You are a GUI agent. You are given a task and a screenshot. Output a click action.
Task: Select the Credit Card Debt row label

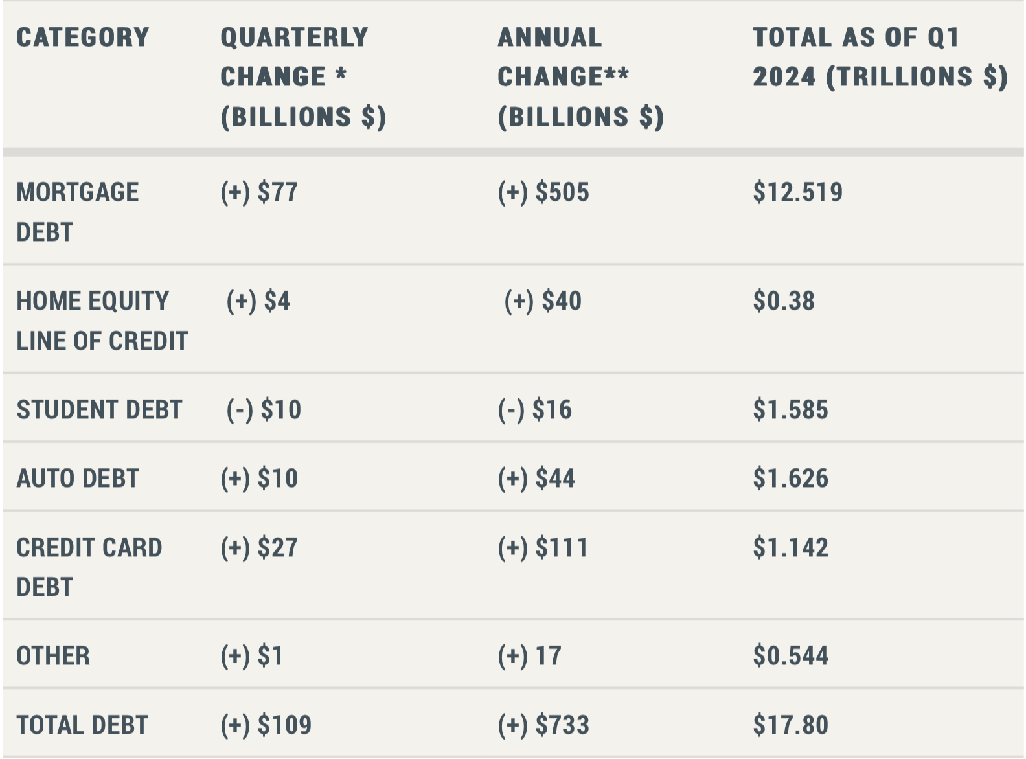point(89,567)
